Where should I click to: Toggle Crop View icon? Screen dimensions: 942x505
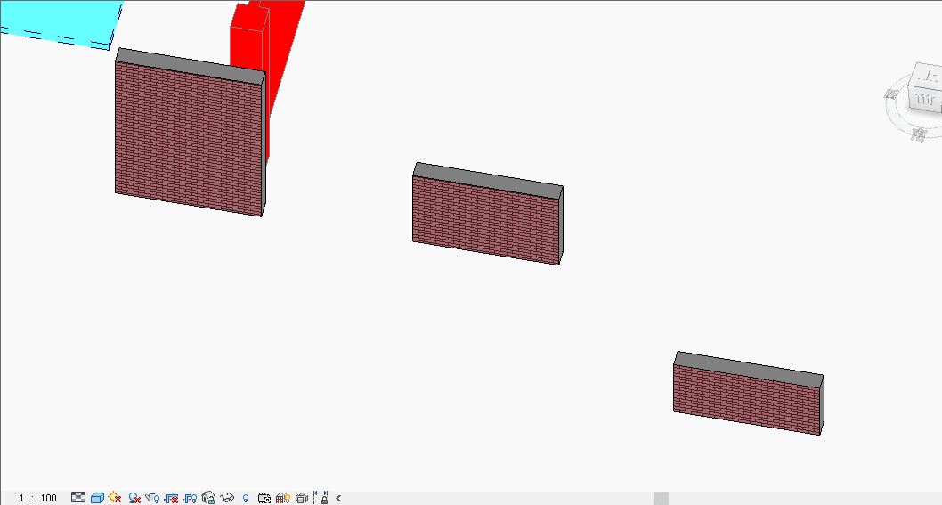pyautogui.click(x=171, y=498)
